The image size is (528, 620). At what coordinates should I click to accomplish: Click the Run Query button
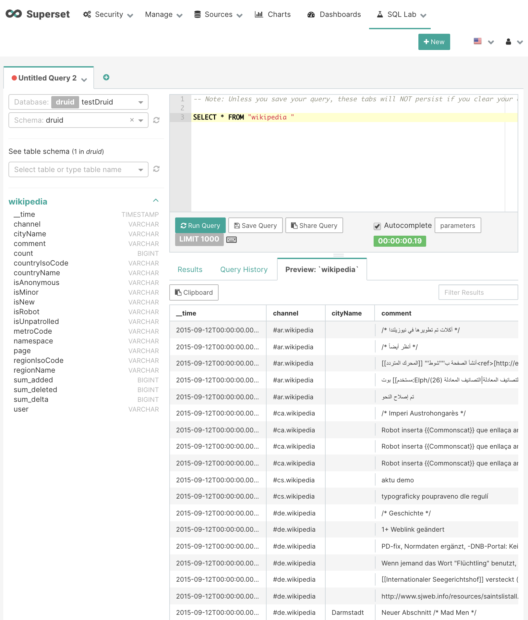coord(200,225)
